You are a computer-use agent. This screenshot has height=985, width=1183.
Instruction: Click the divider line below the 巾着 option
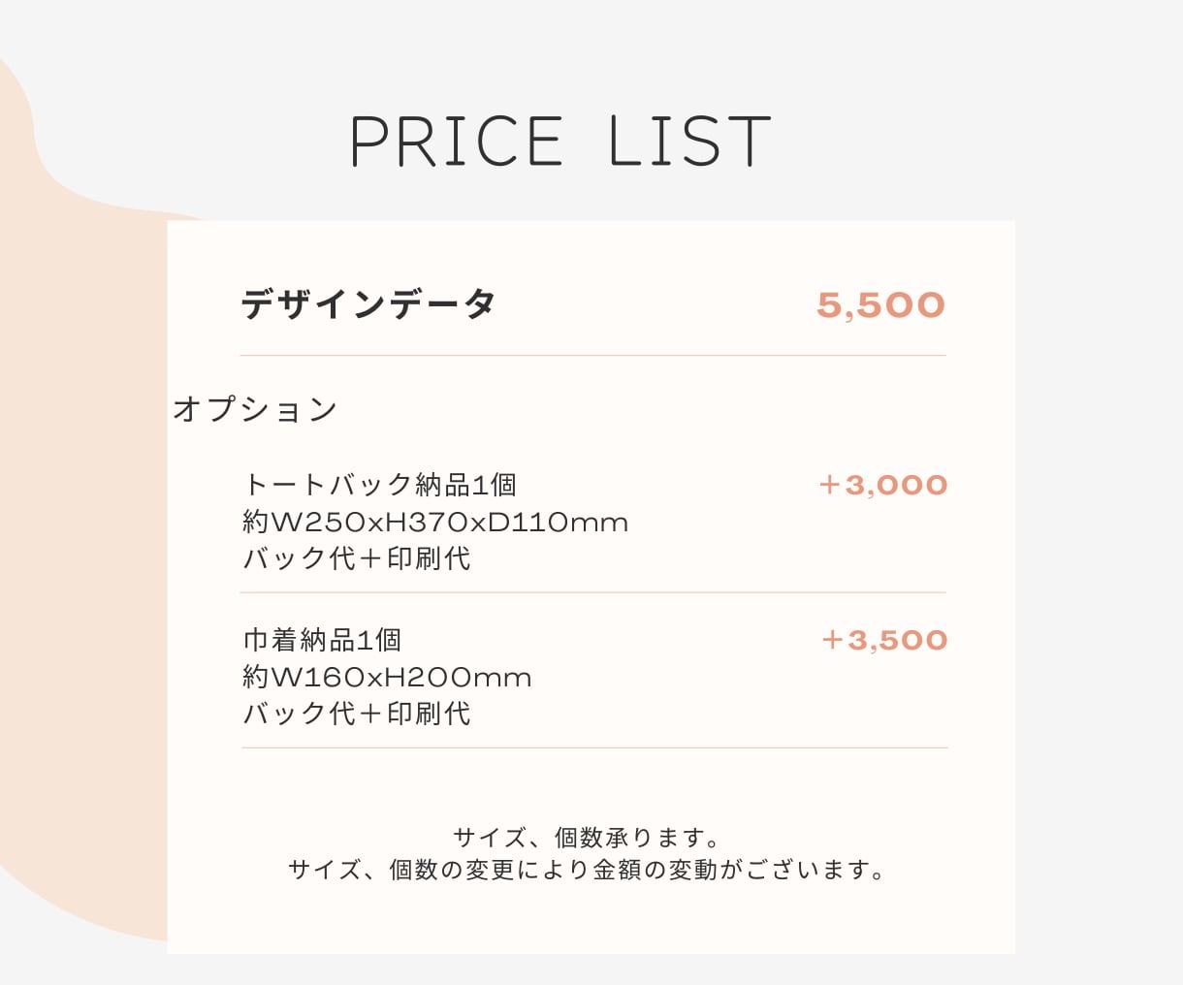(x=594, y=748)
